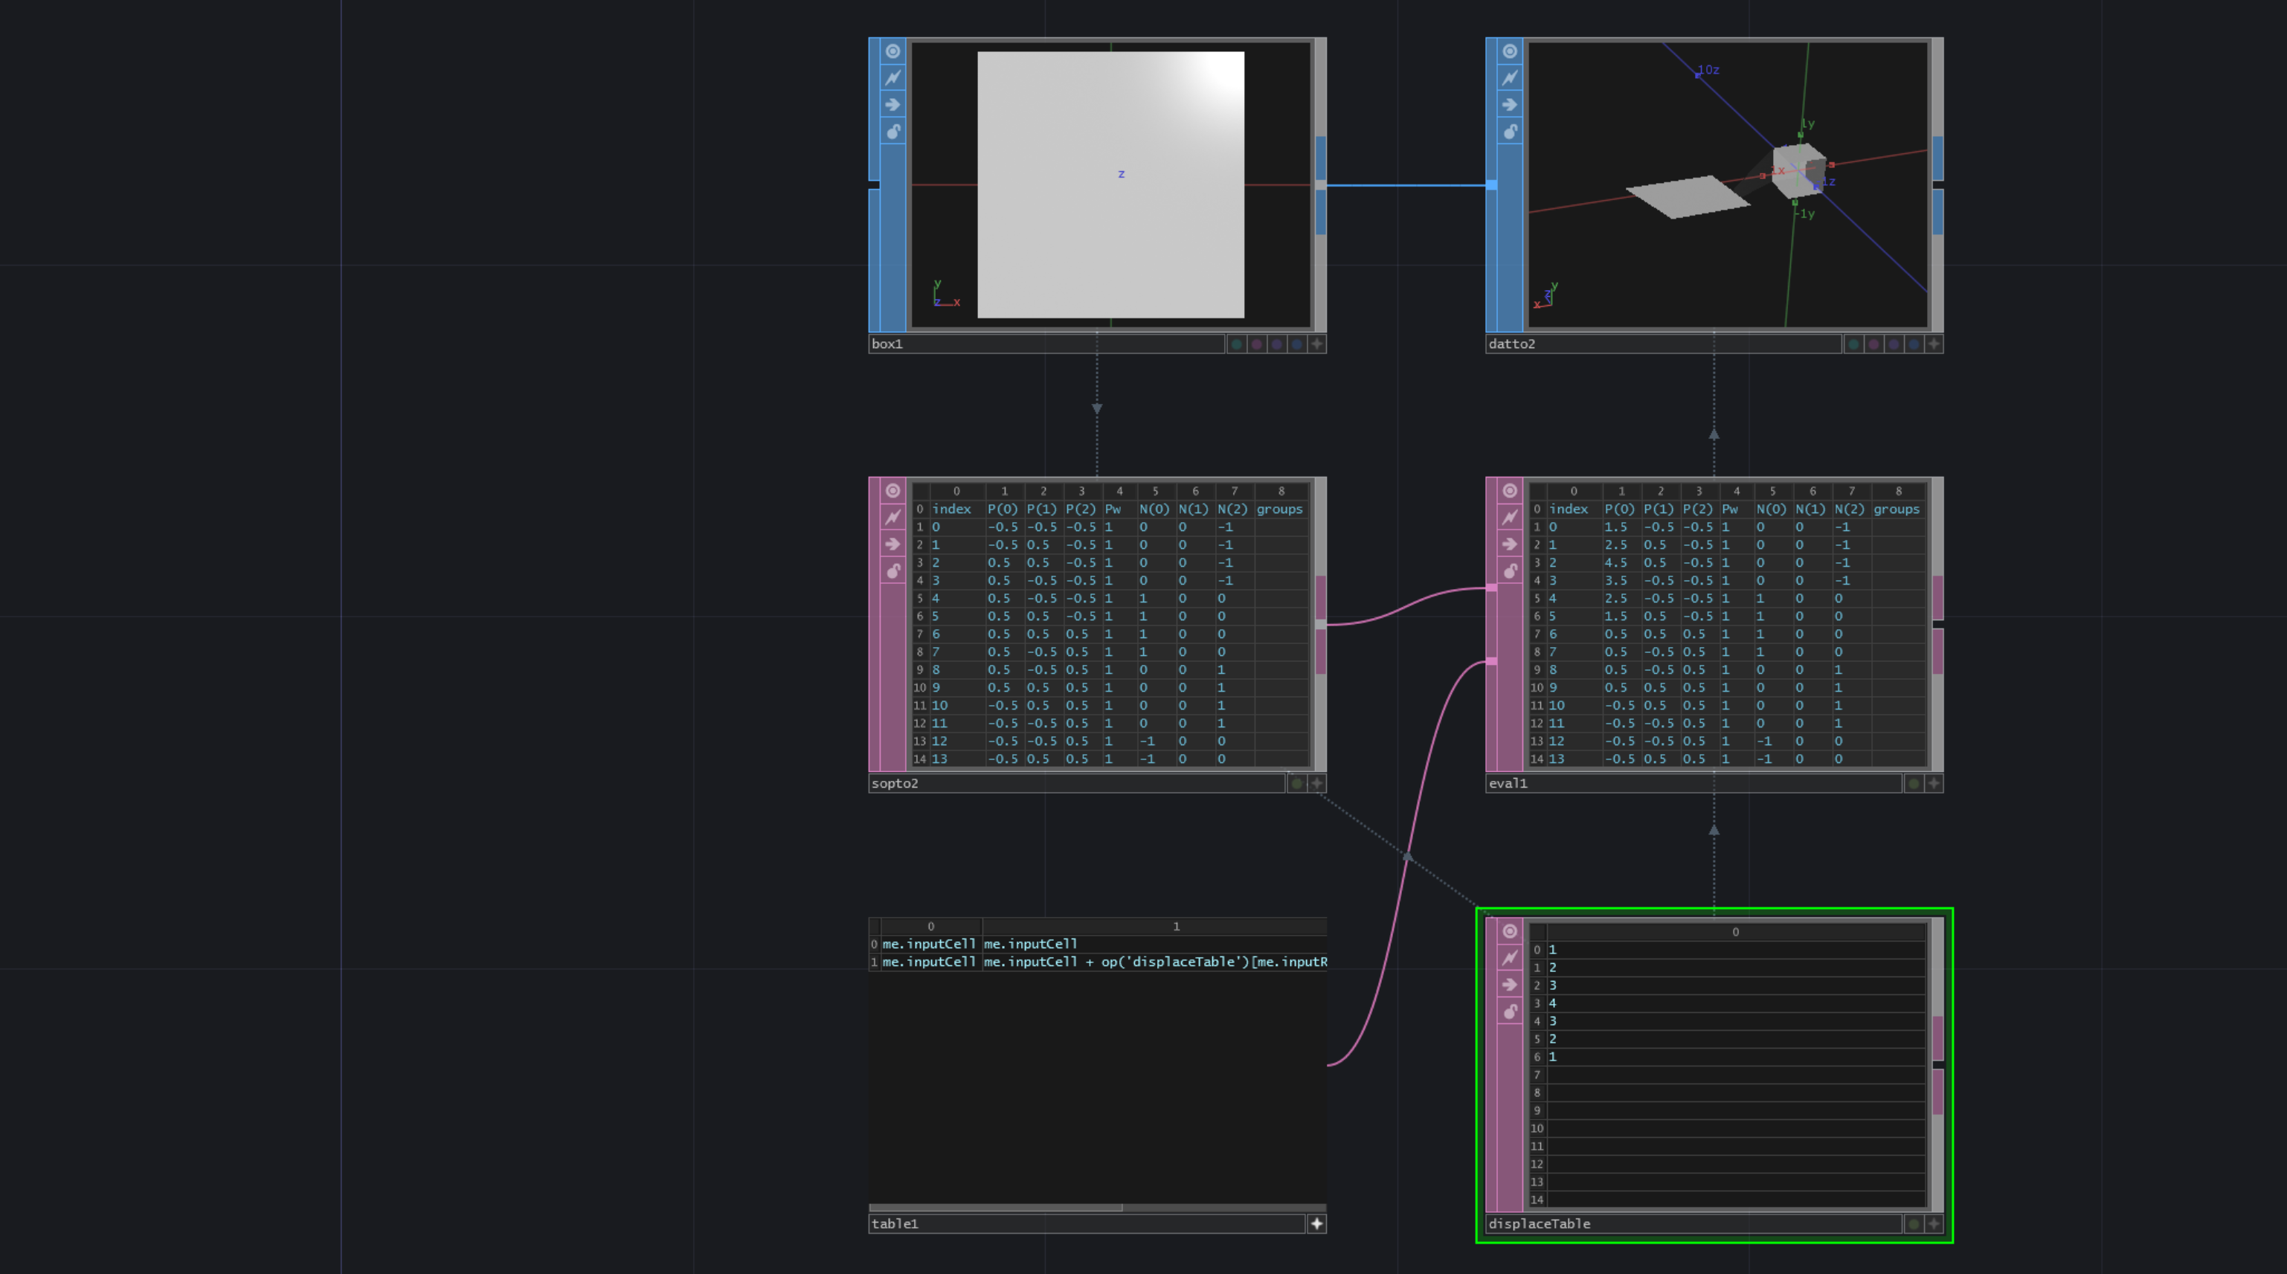This screenshot has width=2287, height=1274.
Task: Toggle the Viewer Active flag on displaceTable
Action: (1509, 930)
